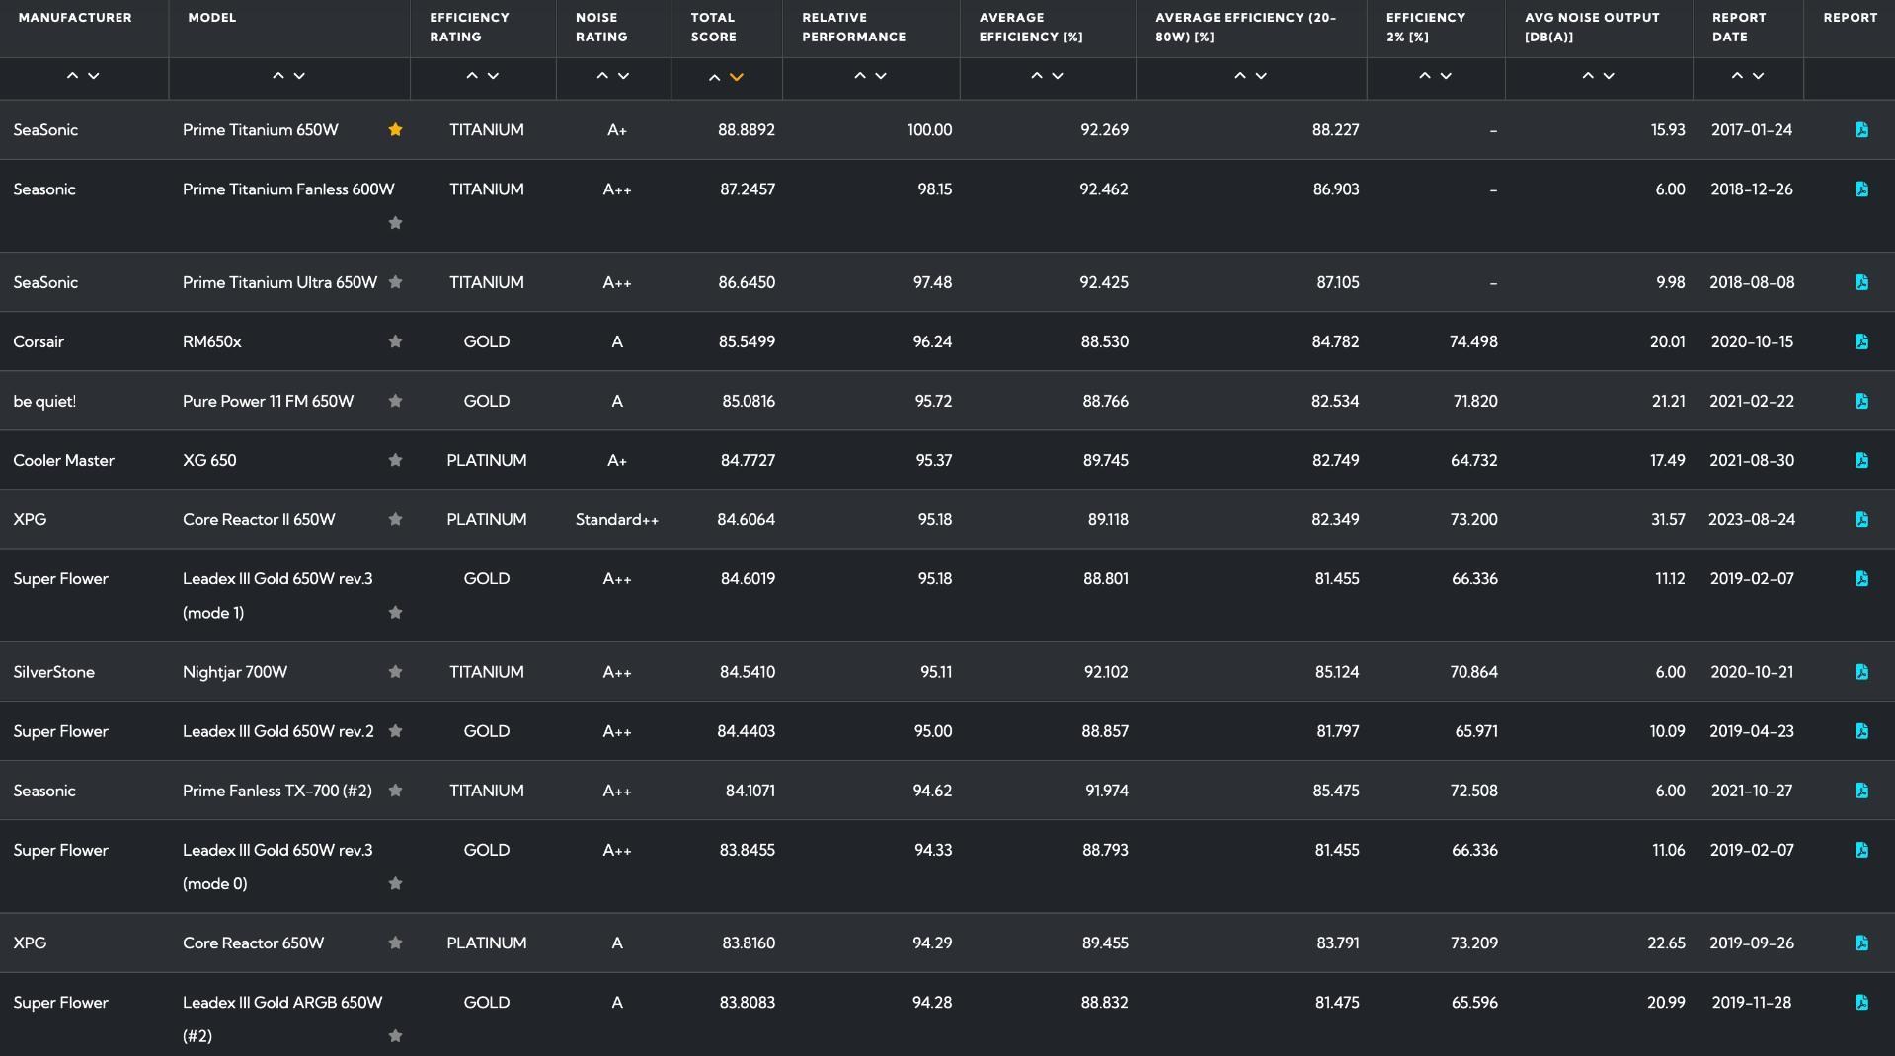The image size is (1895, 1056).
Task: Click the Nightjar 700W model name
Action: coord(235,672)
